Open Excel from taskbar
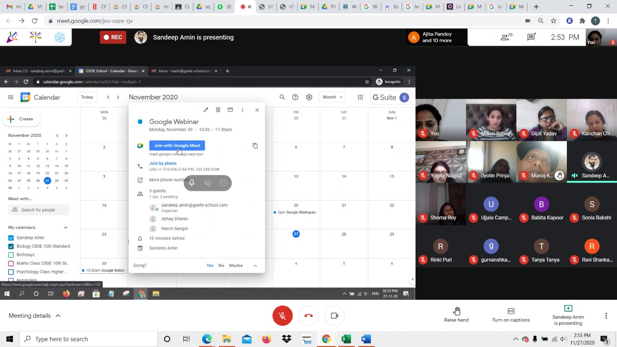Image resolution: width=617 pixels, height=347 pixels. (x=346, y=339)
